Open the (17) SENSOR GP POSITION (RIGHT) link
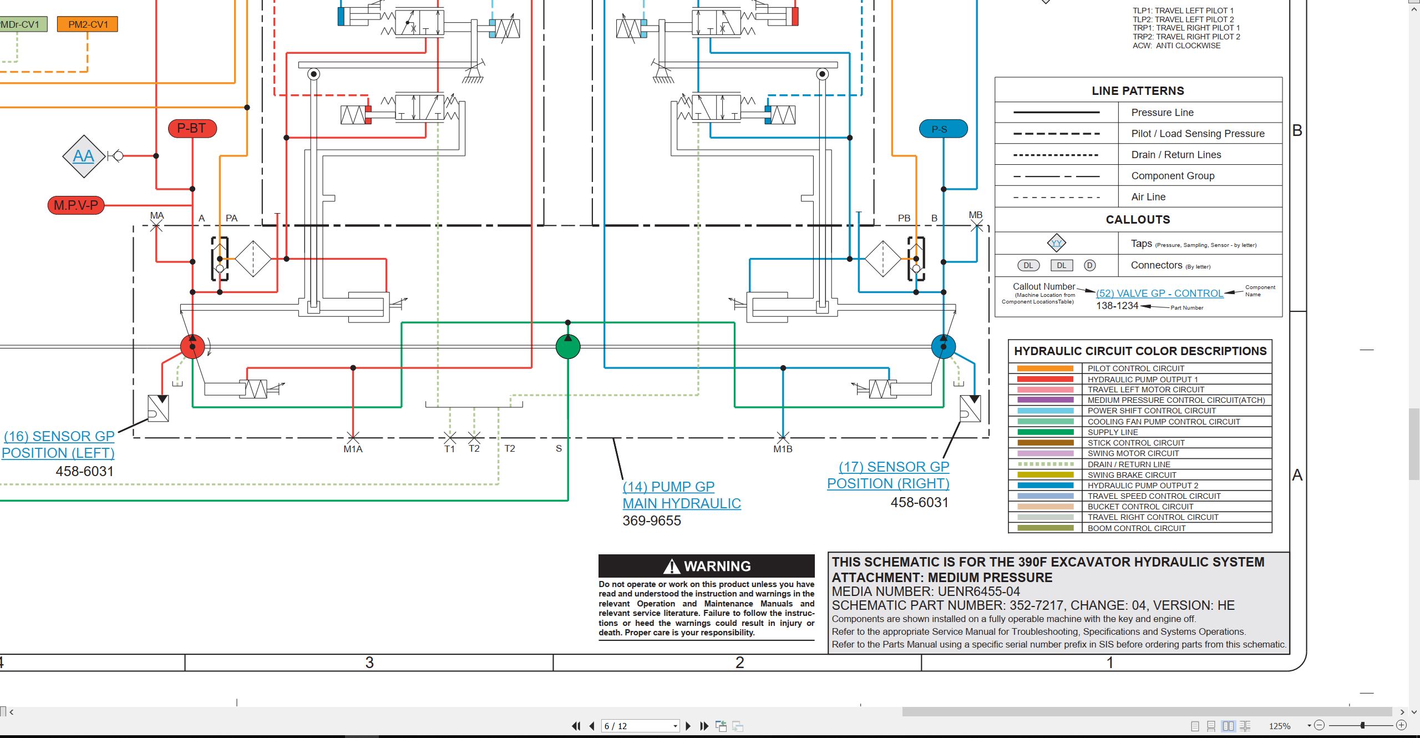 click(889, 475)
